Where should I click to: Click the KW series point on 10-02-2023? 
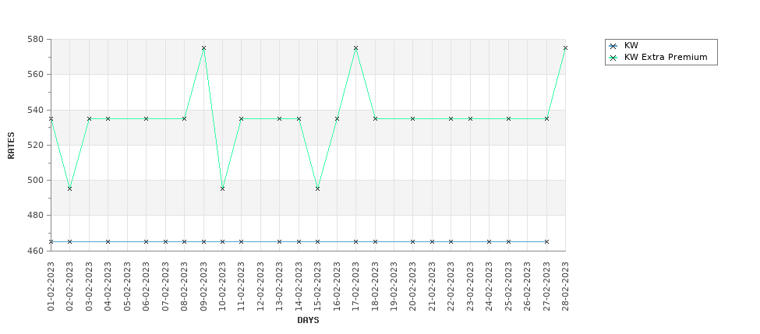point(222,241)
